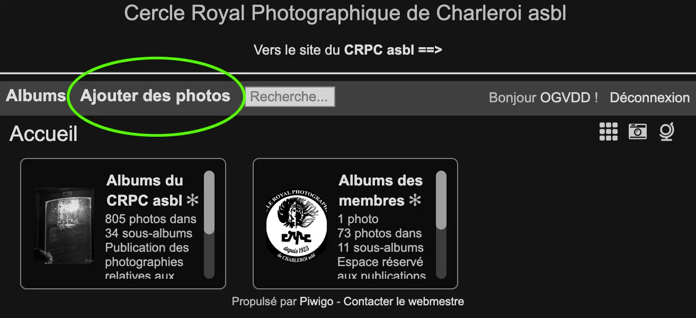Open the globe map icon
696x318 pixels.
666,131
